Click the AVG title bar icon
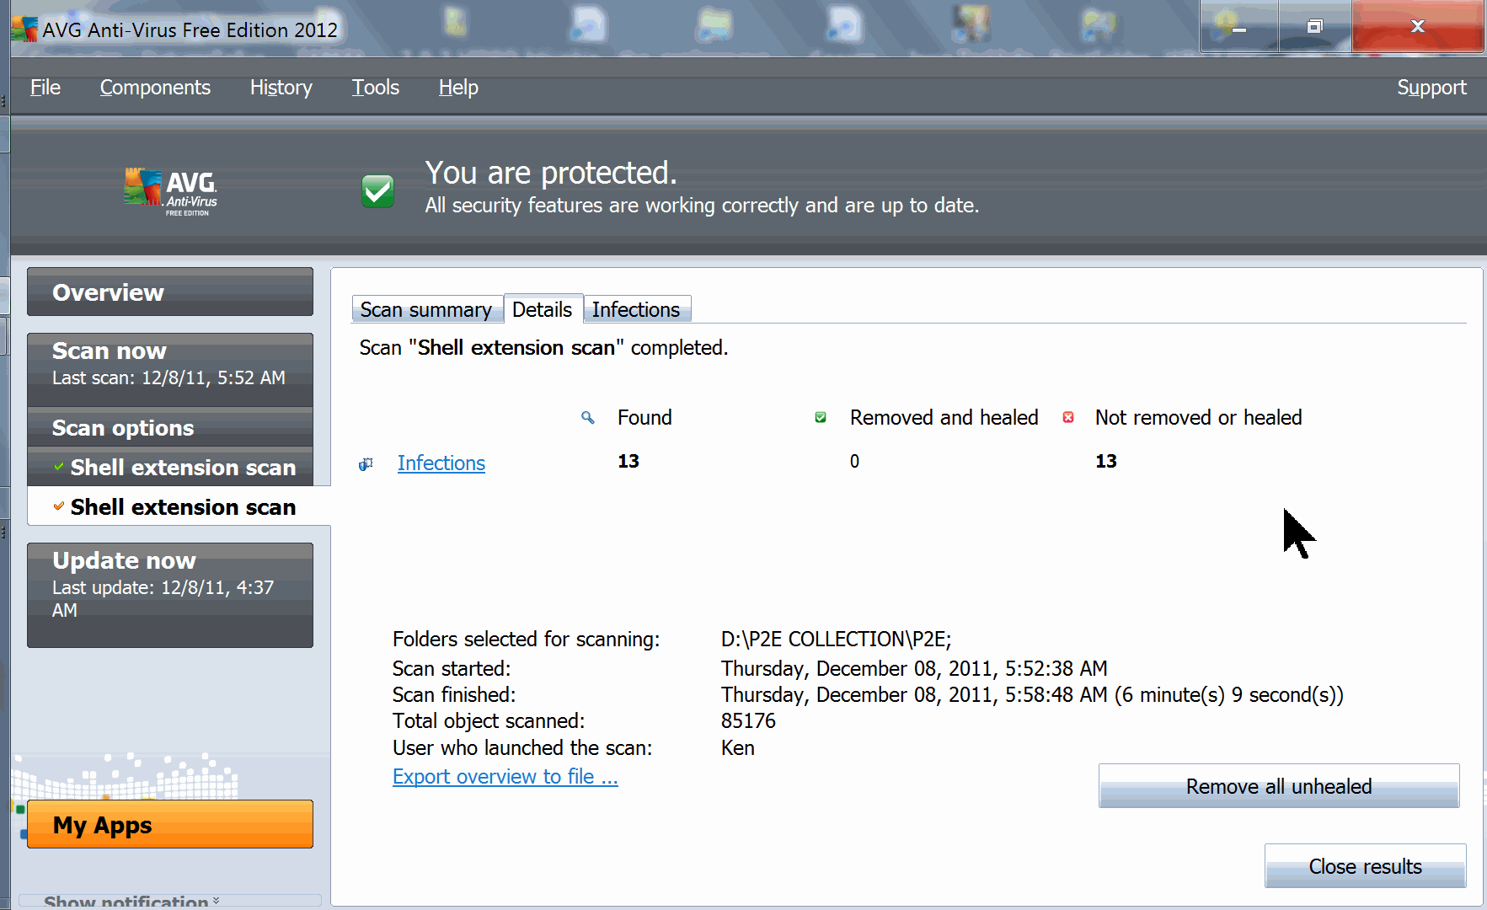Image resolution: width=1487 pixels, height=910 pixels. tap(24, 29)
